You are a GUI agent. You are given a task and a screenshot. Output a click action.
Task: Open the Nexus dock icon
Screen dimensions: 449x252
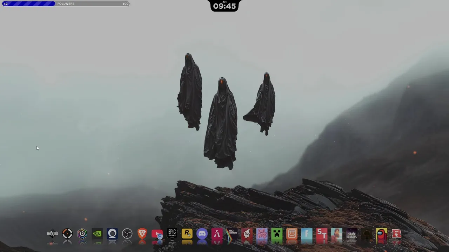pos(52,233)
